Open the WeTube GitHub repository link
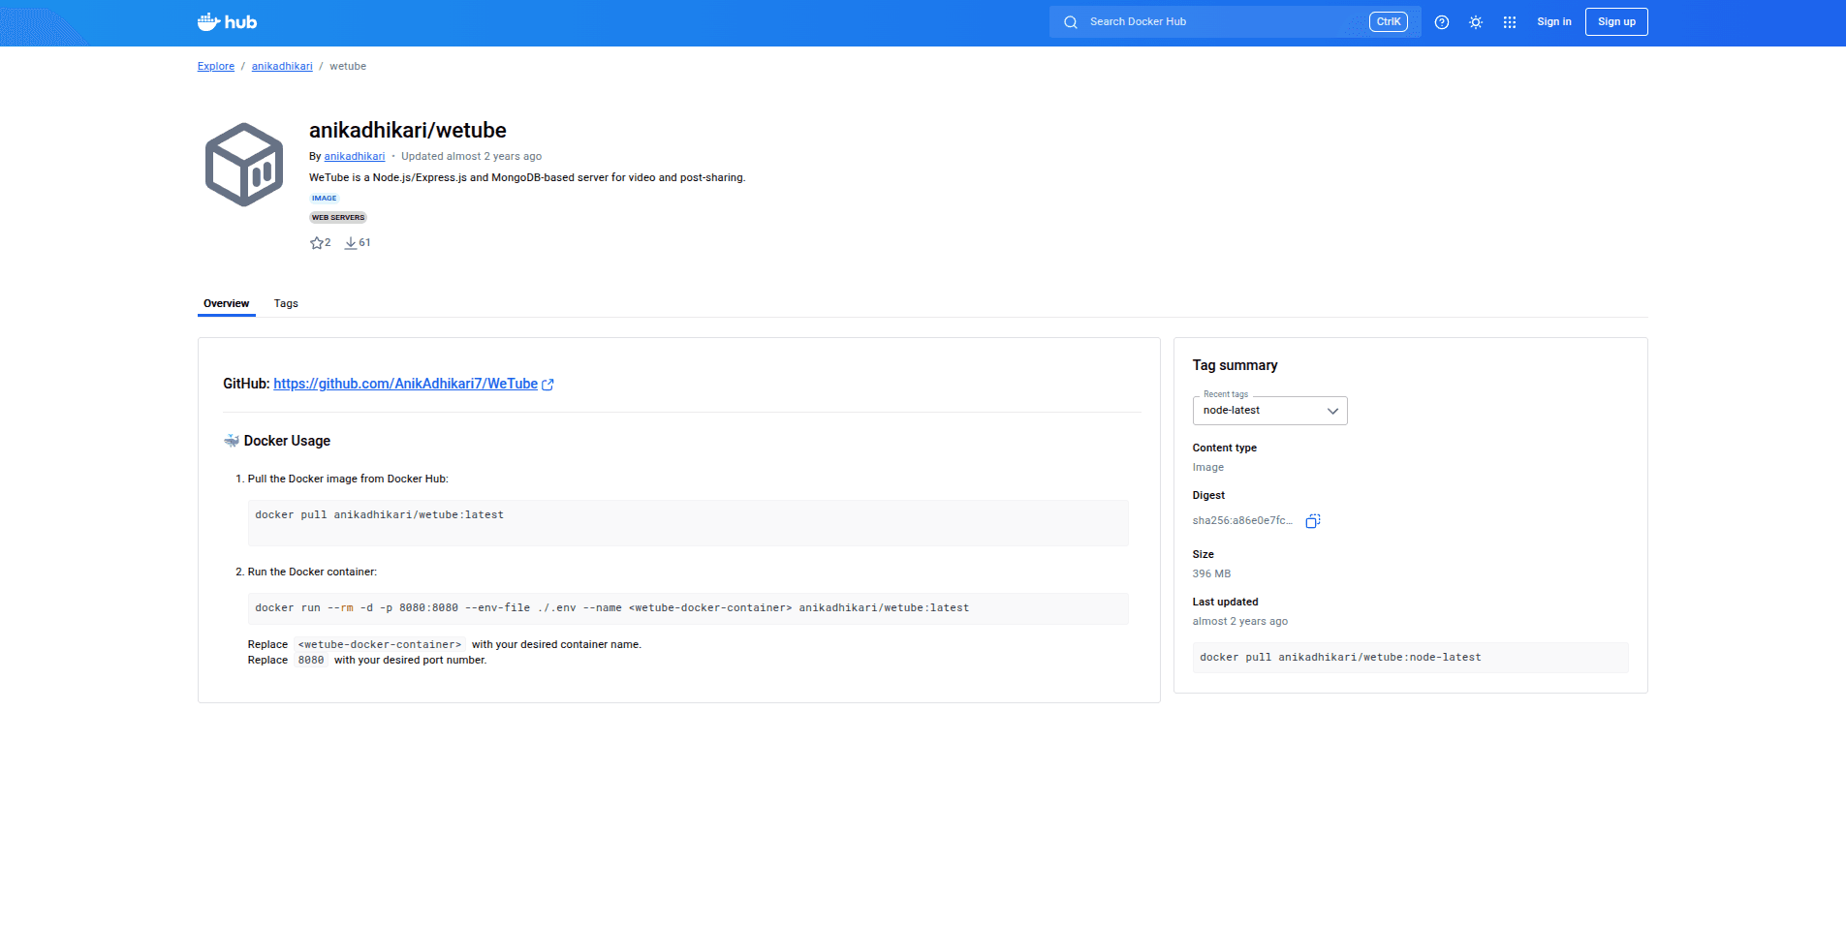The image size is (1846, 928). click(x=405, y=385)
